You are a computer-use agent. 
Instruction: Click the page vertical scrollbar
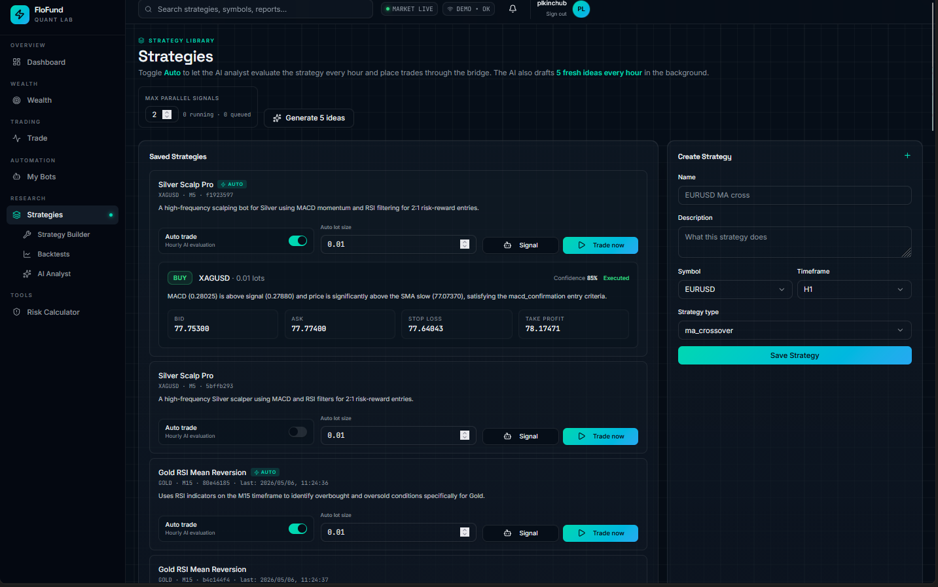933,65
